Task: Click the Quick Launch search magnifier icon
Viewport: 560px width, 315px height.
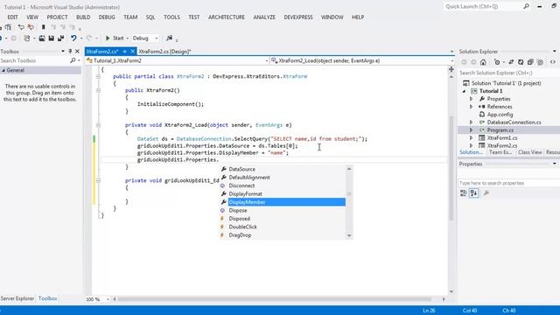Action: tap(527, 6)
